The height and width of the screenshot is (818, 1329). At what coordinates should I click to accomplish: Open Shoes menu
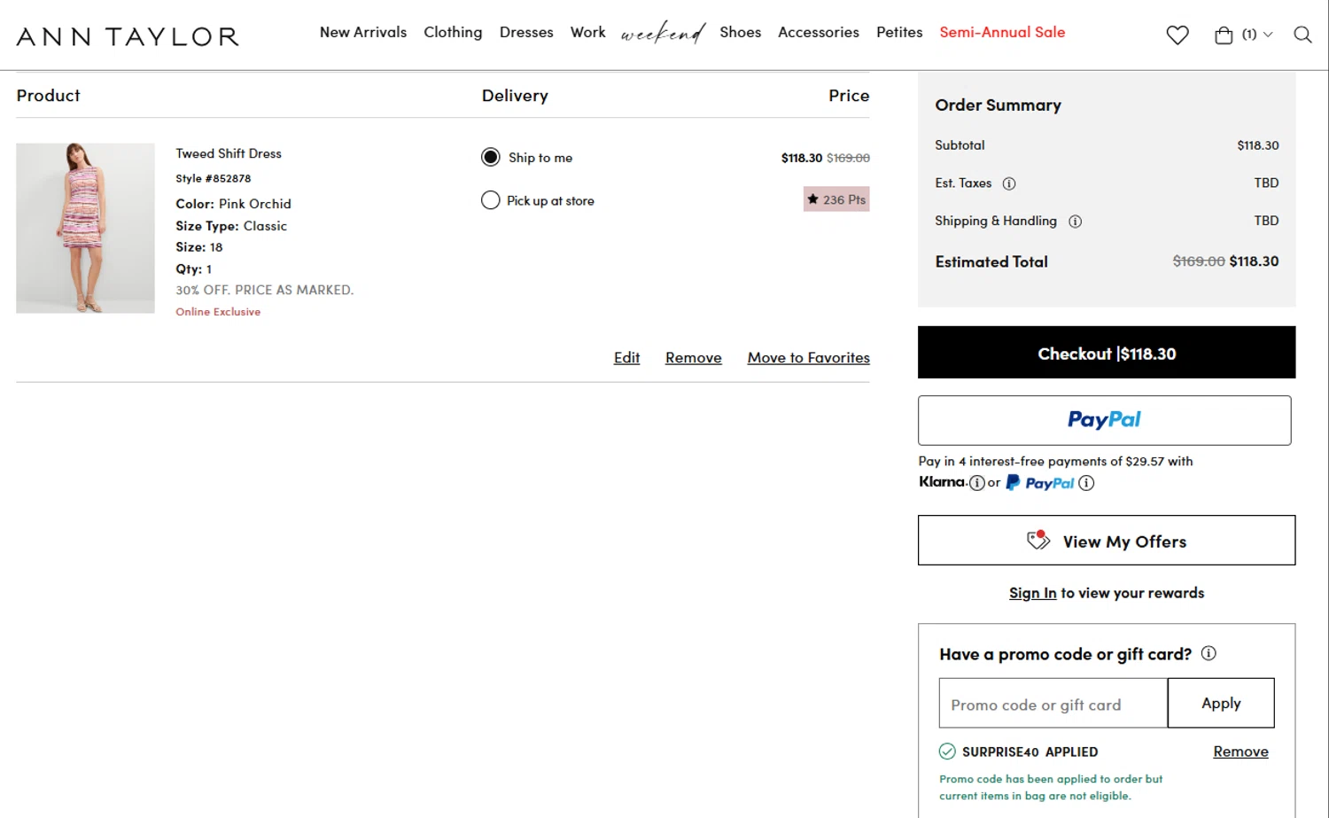(741, 32)
